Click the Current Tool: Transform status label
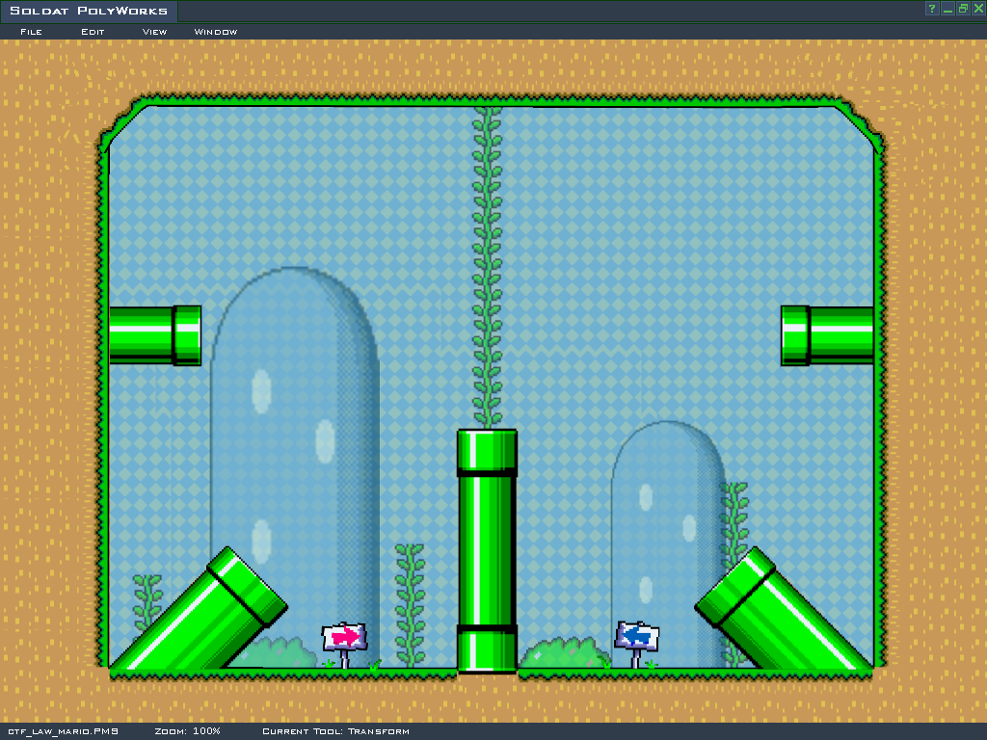 [x=335, y=731]
